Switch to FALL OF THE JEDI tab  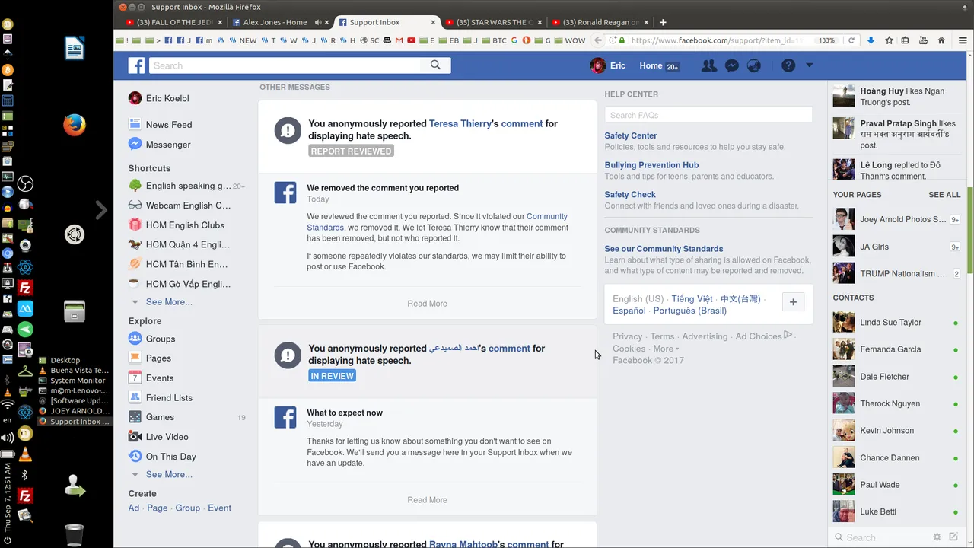(x=174, y=22)
